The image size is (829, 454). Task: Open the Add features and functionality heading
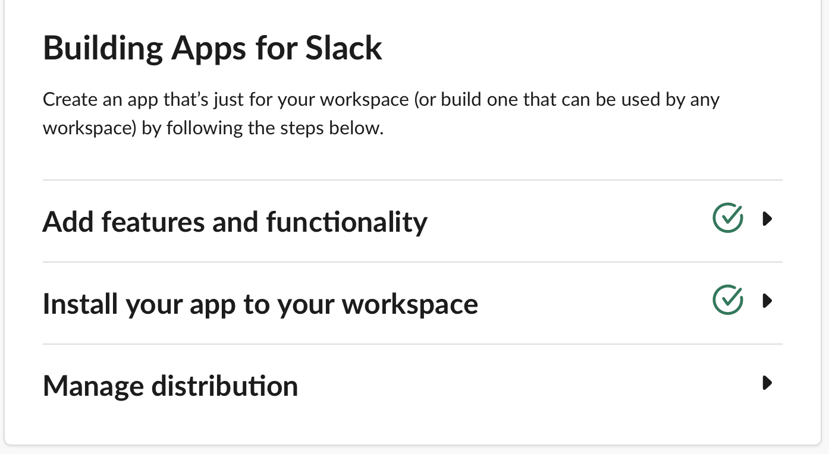pos(235,222)
